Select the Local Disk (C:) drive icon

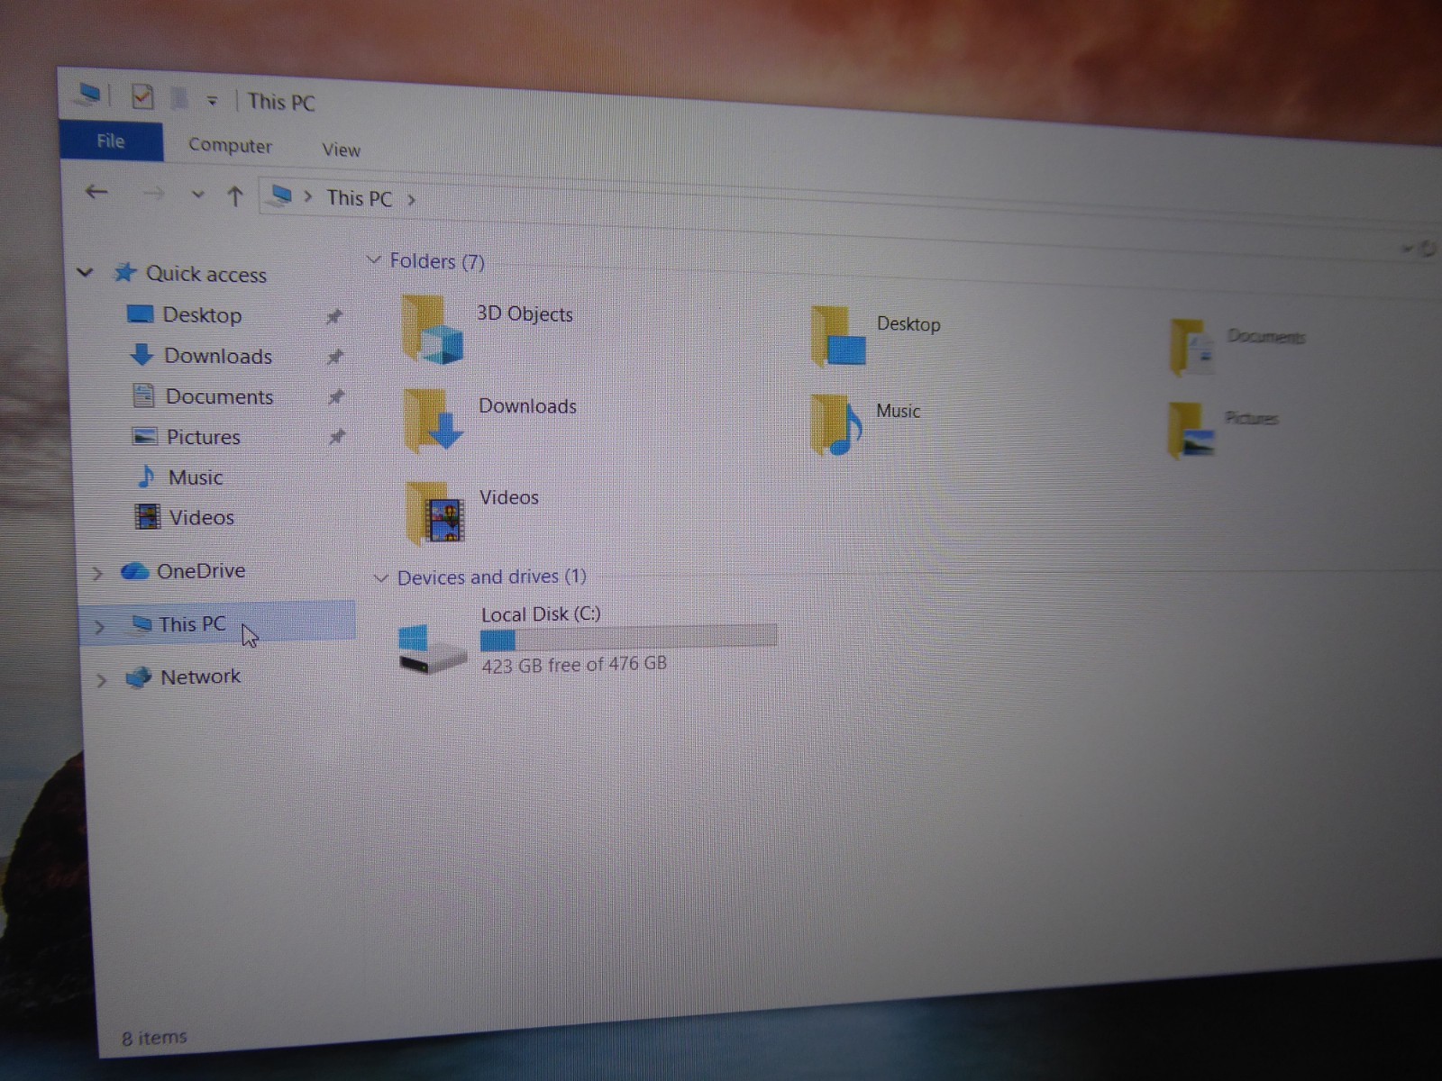(x=431, y=648)
